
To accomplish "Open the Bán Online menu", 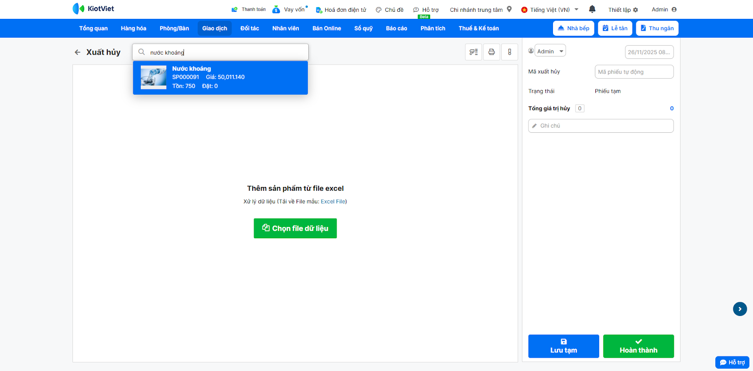I will pos(327,28).
